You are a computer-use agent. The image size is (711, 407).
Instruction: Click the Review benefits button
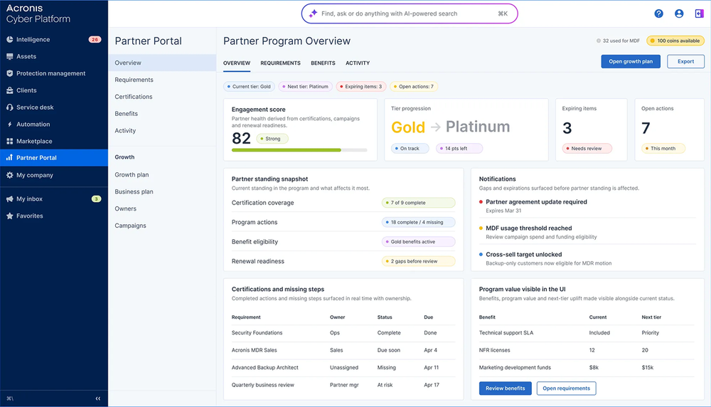505,388
